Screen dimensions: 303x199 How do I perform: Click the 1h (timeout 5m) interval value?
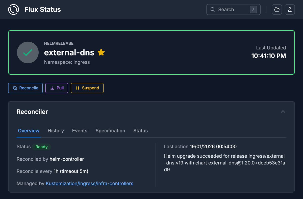[71, 171]
